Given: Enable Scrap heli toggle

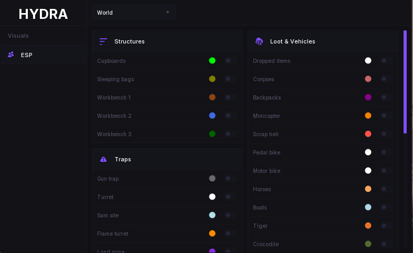Looking at the screenshot, I should (386, 134).
